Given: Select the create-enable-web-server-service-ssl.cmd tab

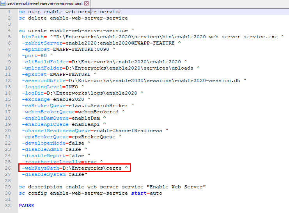Looking at the screenshot, I should 44,4.
